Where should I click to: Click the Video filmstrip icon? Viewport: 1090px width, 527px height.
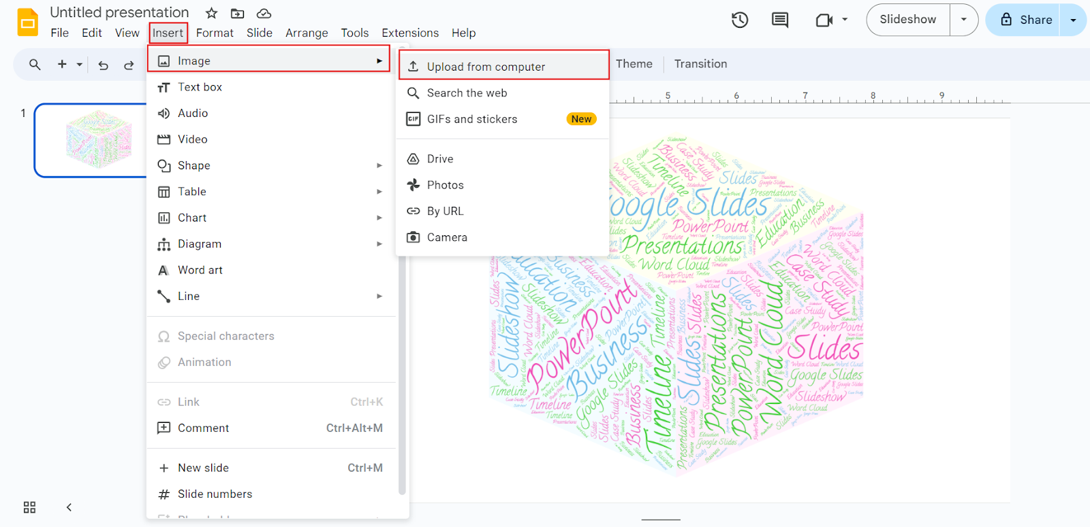tap(163, 139)
